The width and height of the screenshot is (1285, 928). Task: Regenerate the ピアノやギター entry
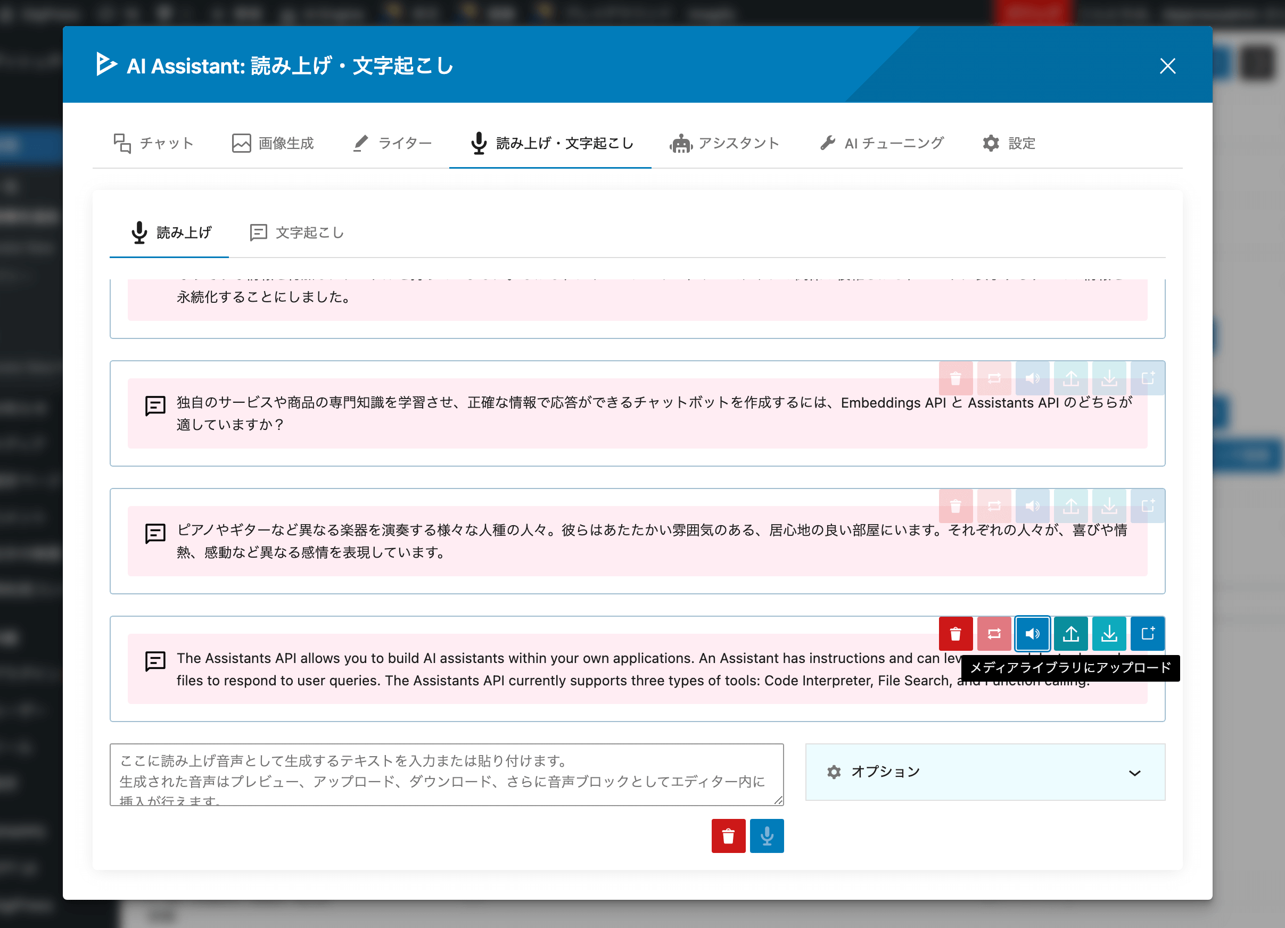[994, 506]
